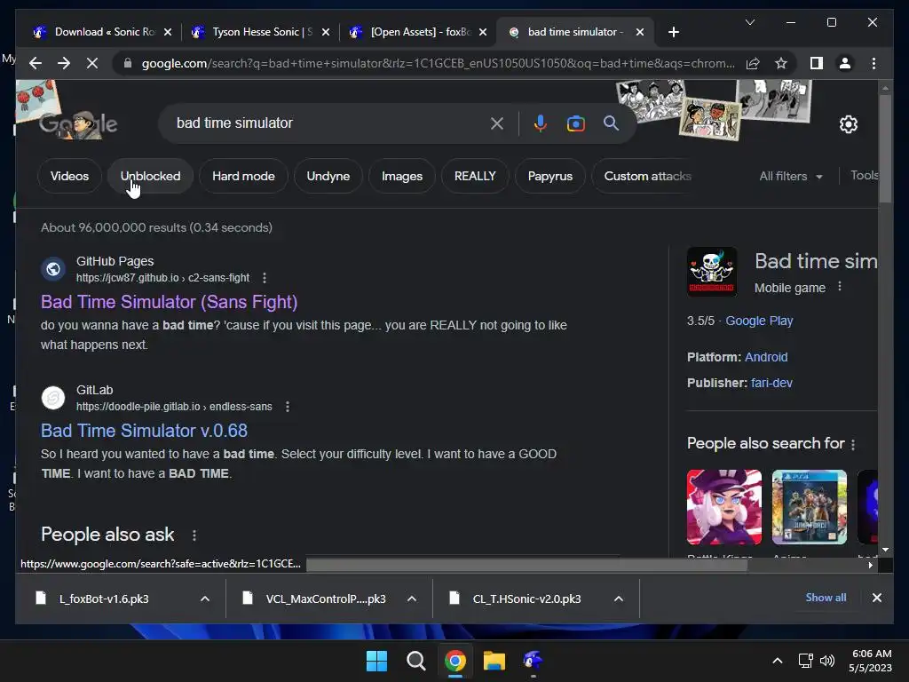
Task: Go back to the previous page
Action: tap(36, 63)
